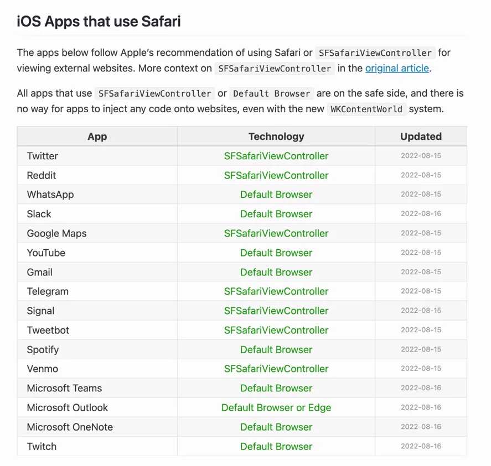Click the Updated column header
This screenshot has height=466, width=491.
[x=421, y=137]
